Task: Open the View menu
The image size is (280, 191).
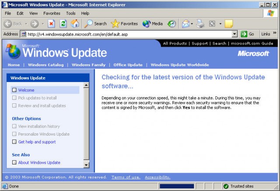Action: (x=34, y=14)
